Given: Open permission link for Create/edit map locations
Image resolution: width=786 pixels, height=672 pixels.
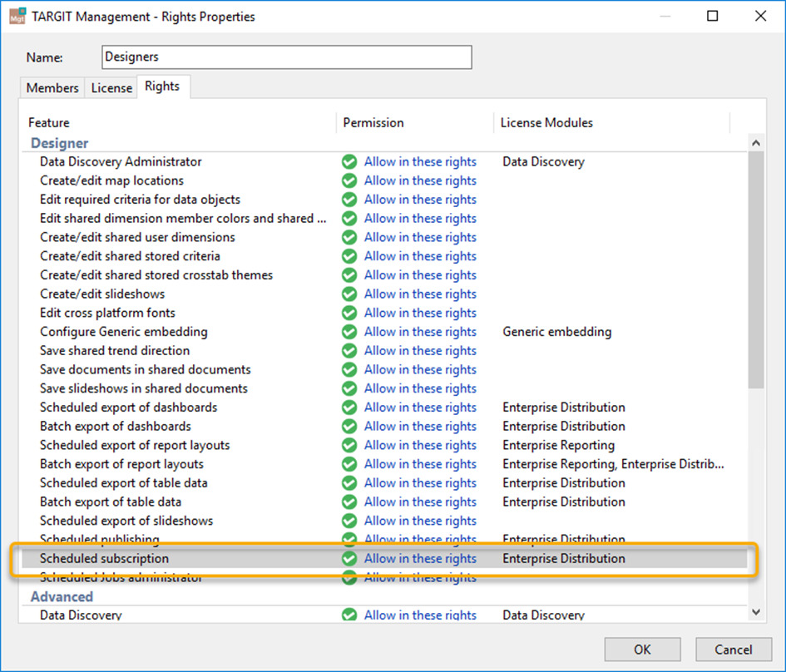Looking at the screenshot, I should [420, 180].
